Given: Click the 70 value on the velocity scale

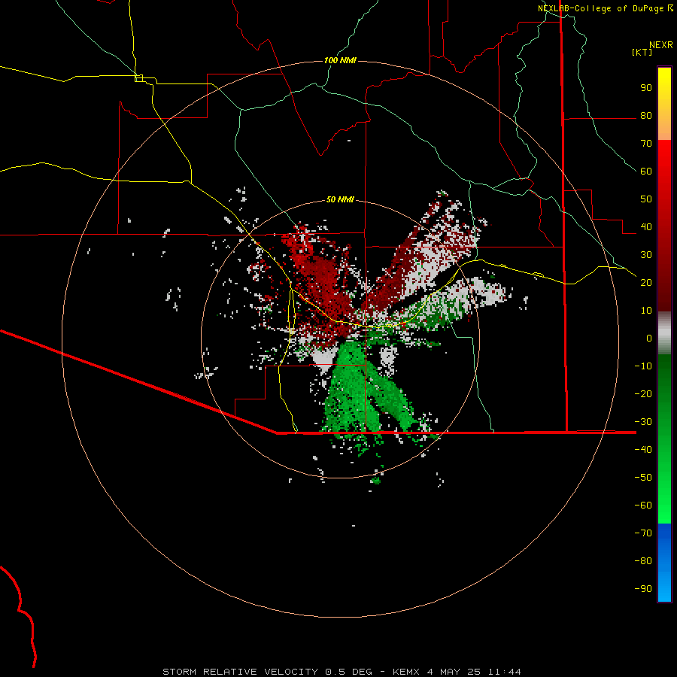Looking at the screenshot, I should click(646, 144).
